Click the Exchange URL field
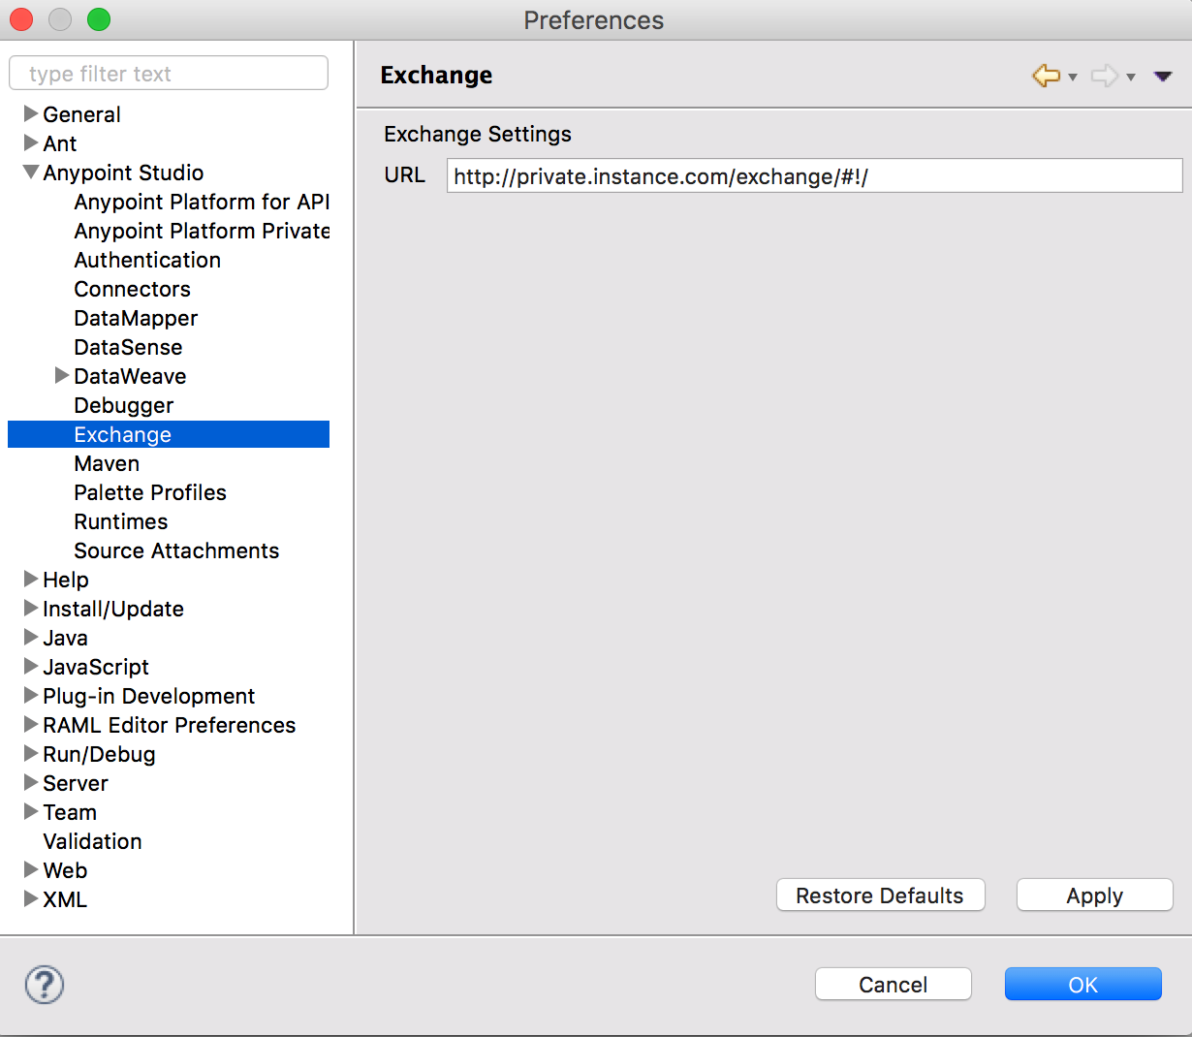This screenshot has height=1037, width=1192. click(812, 175)
